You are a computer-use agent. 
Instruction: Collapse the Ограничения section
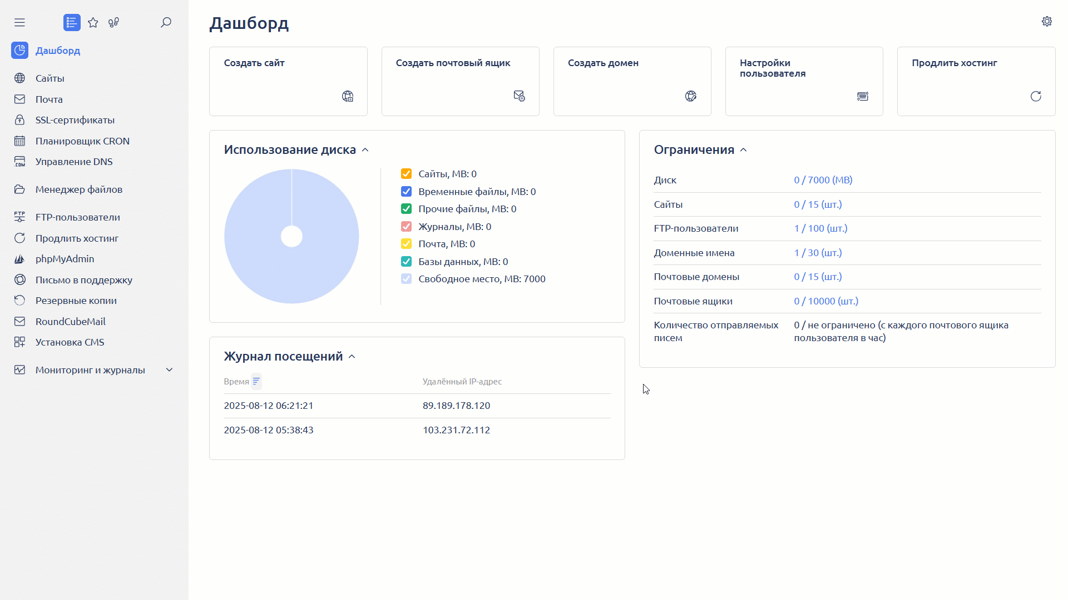tap(743, 150)
